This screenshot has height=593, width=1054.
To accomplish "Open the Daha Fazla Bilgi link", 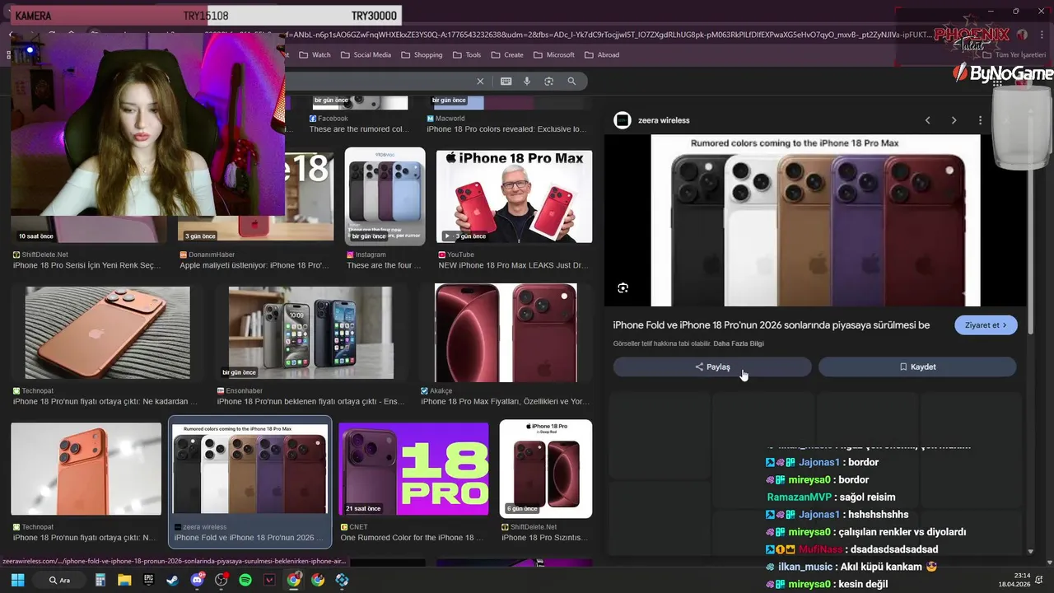I will (x=739, y=343).
